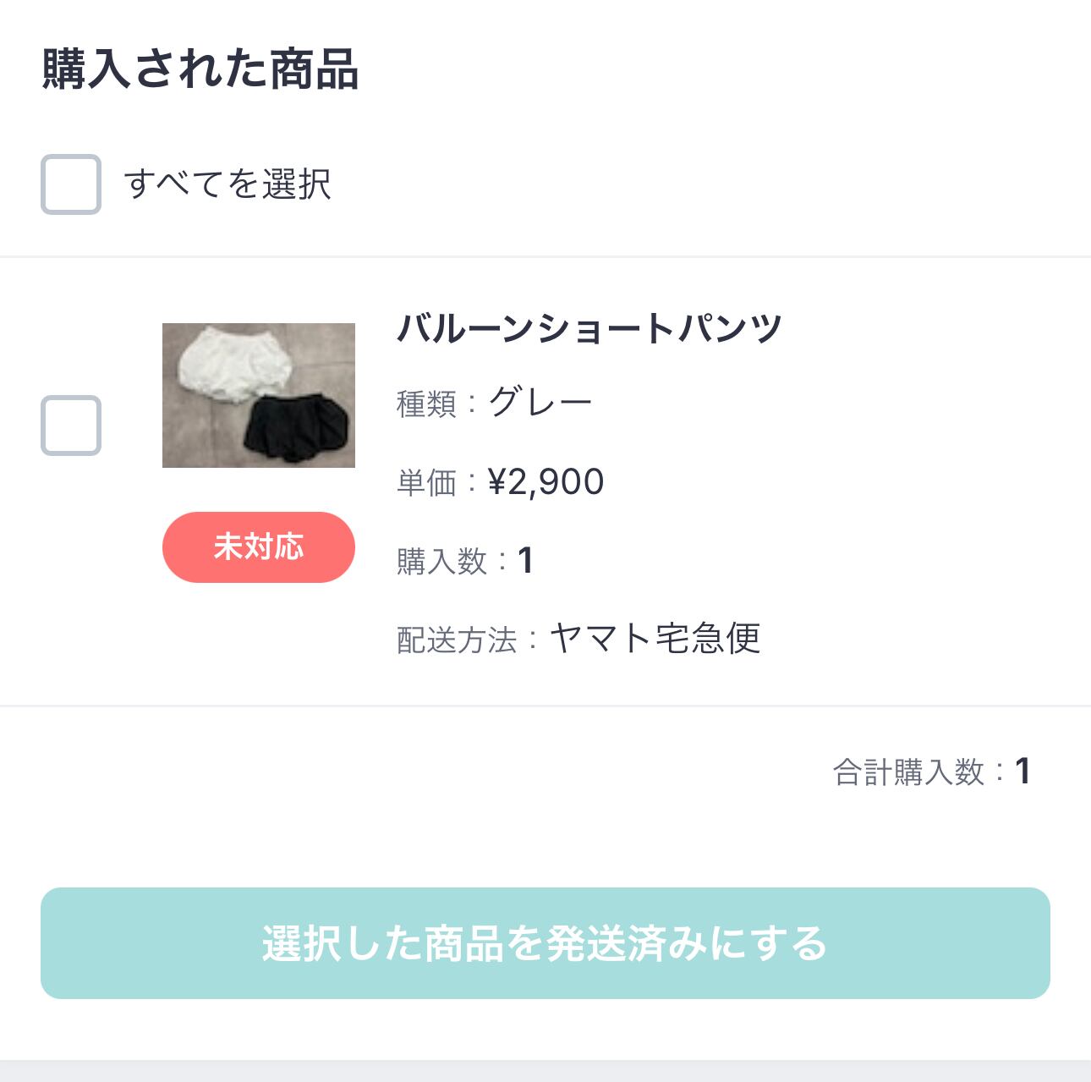Click the 購入された商品 heading
Viewport: 1091px width, 1082px height.
[x=200, y=69]
